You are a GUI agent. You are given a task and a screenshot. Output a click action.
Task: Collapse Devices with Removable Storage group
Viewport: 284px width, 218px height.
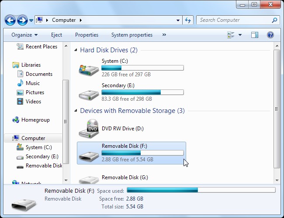point(76,111)
